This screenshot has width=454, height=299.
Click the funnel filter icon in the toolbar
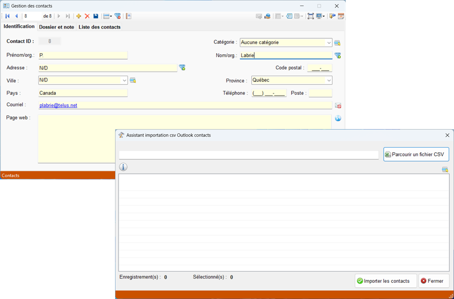tap(118, 16)
